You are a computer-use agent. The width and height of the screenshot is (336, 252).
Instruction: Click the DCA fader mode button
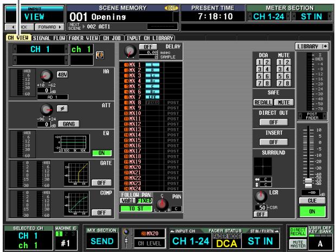tap(227, 241)
